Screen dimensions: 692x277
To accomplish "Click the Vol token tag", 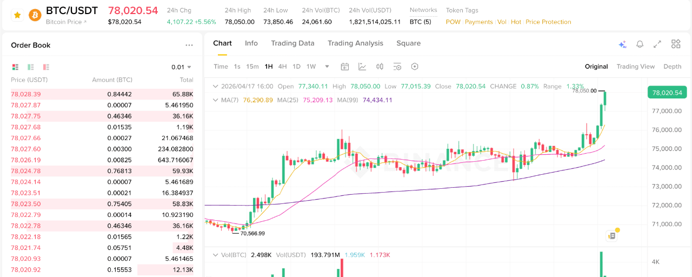I will pos(502,22).
